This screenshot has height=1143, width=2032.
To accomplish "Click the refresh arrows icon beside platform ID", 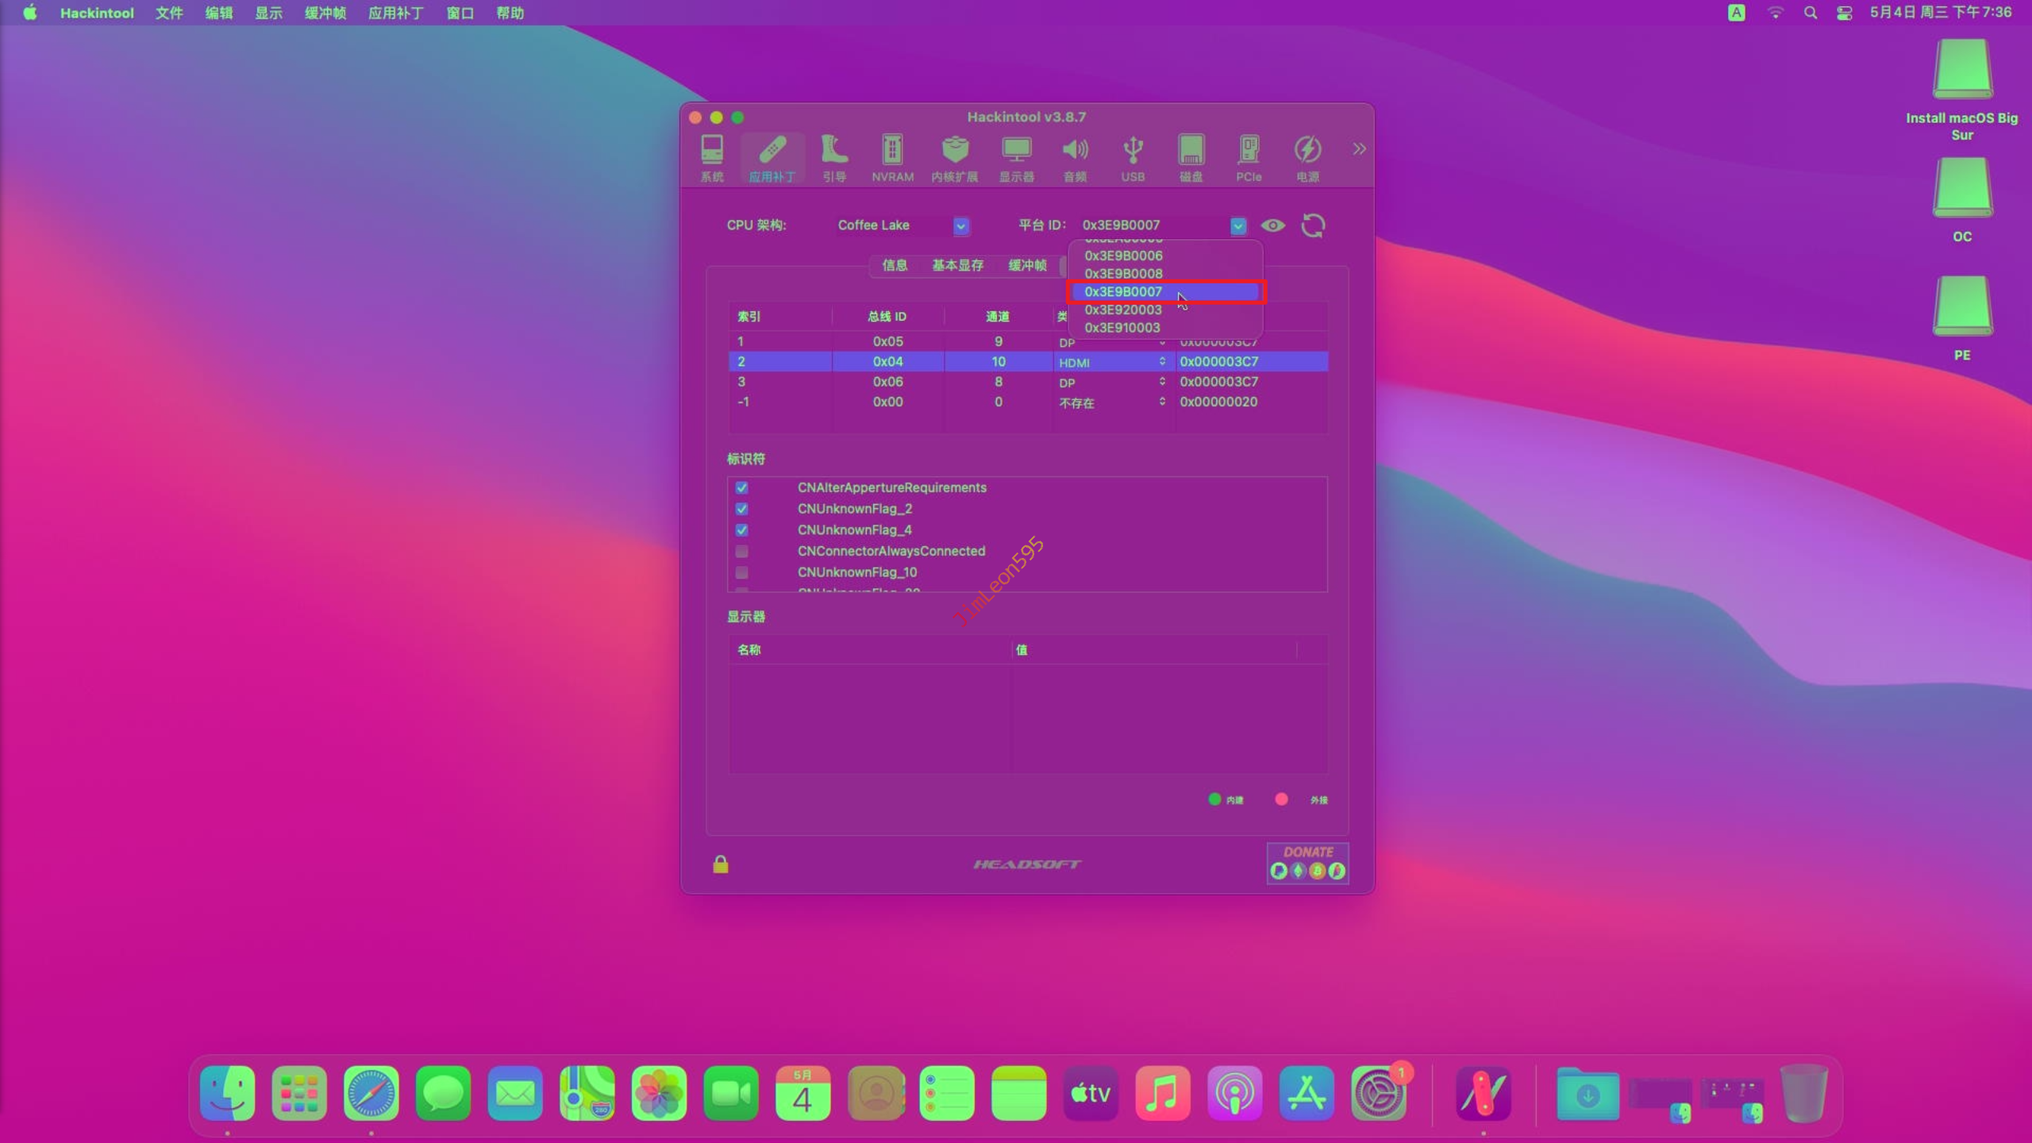I will [x=1313, y=225].
